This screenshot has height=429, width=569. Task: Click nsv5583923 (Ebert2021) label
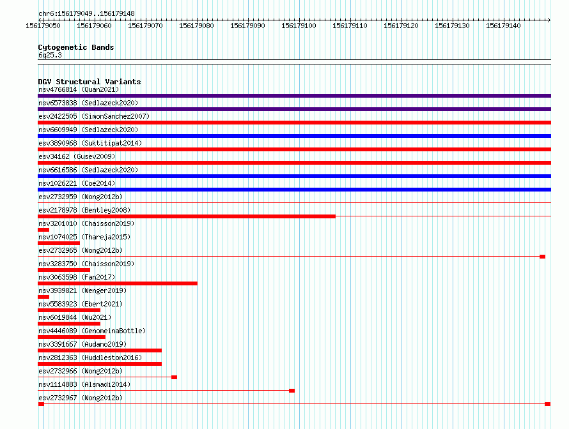click(x=81, y=304)
